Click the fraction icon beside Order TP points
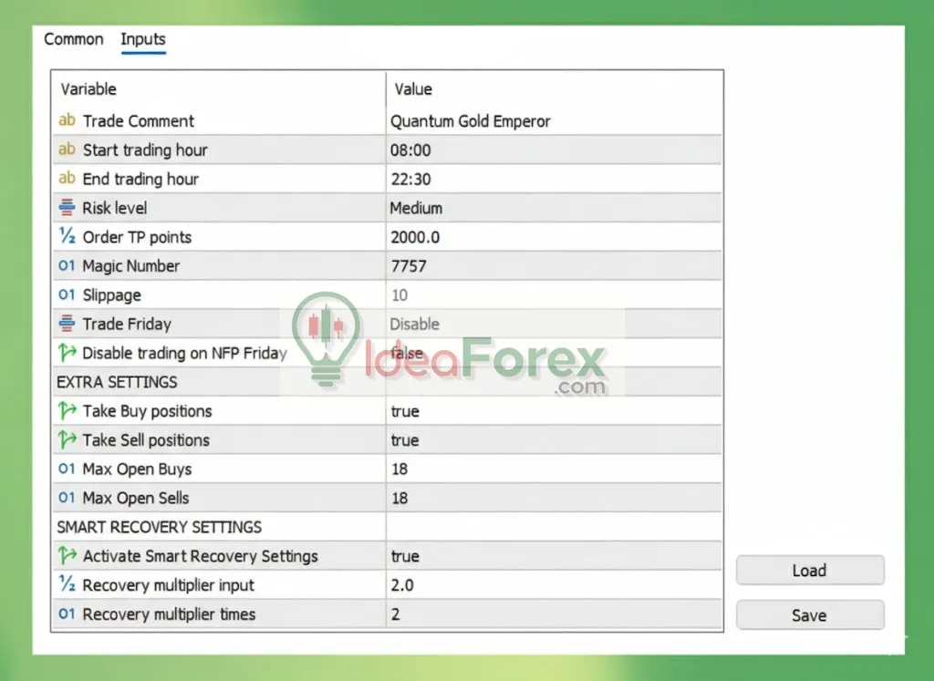 [x=67, y=237]
